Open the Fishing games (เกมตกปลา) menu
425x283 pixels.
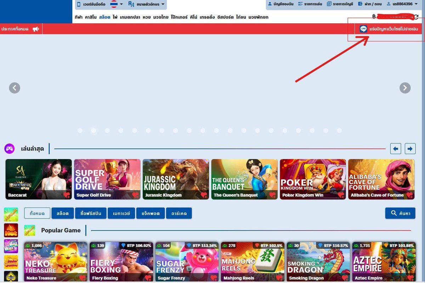pos(130,17)
